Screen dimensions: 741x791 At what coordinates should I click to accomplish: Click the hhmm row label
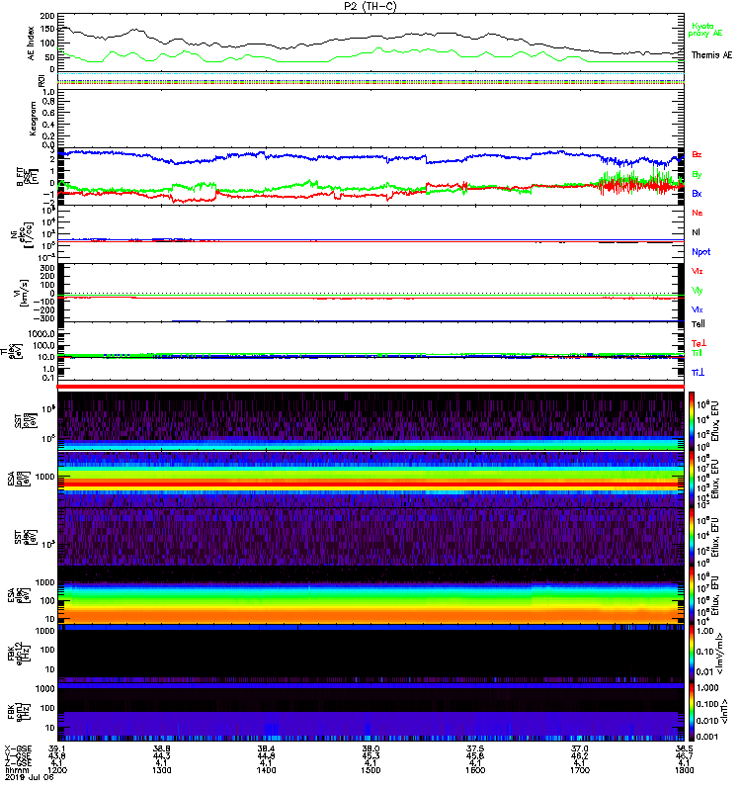tap(15, 770)
